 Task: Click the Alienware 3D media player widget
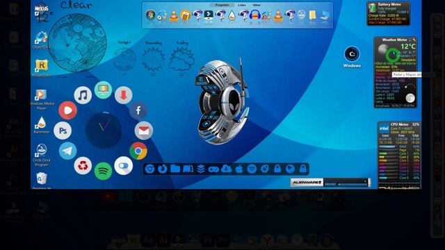[x=222, y=101]
